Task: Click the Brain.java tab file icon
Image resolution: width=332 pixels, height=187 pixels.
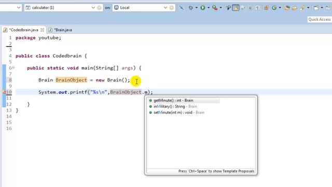Action: click(50, 30)
